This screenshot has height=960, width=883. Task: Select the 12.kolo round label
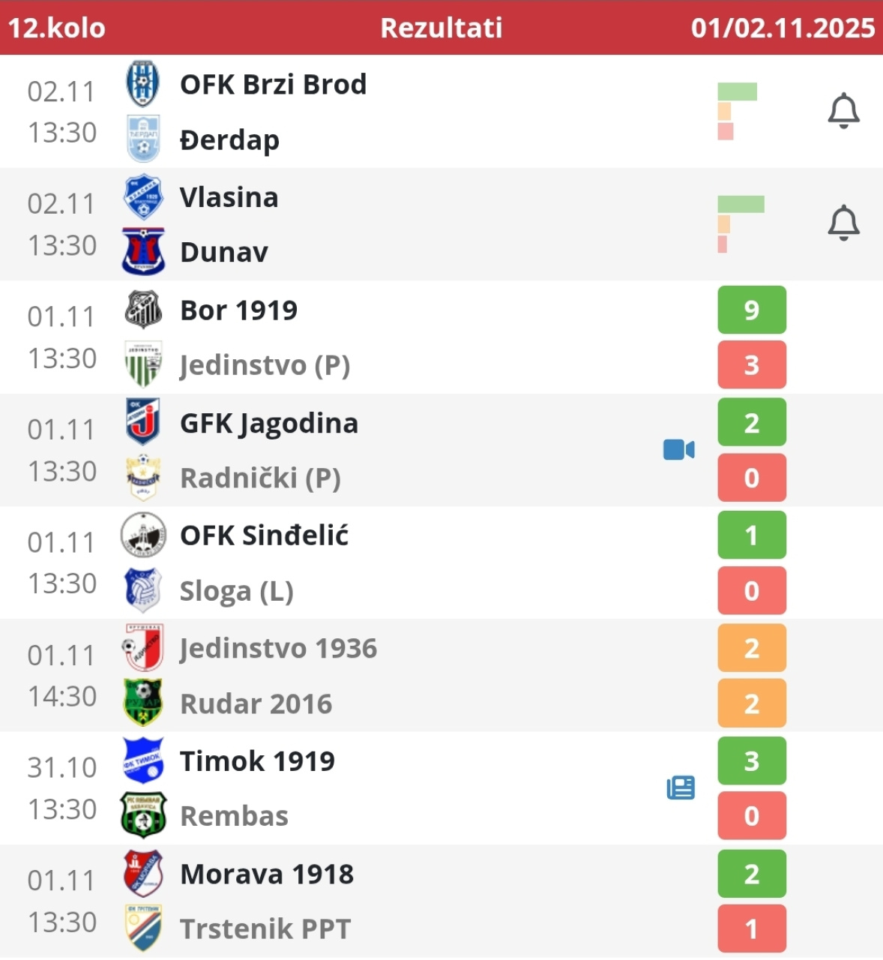coord(57,28)
